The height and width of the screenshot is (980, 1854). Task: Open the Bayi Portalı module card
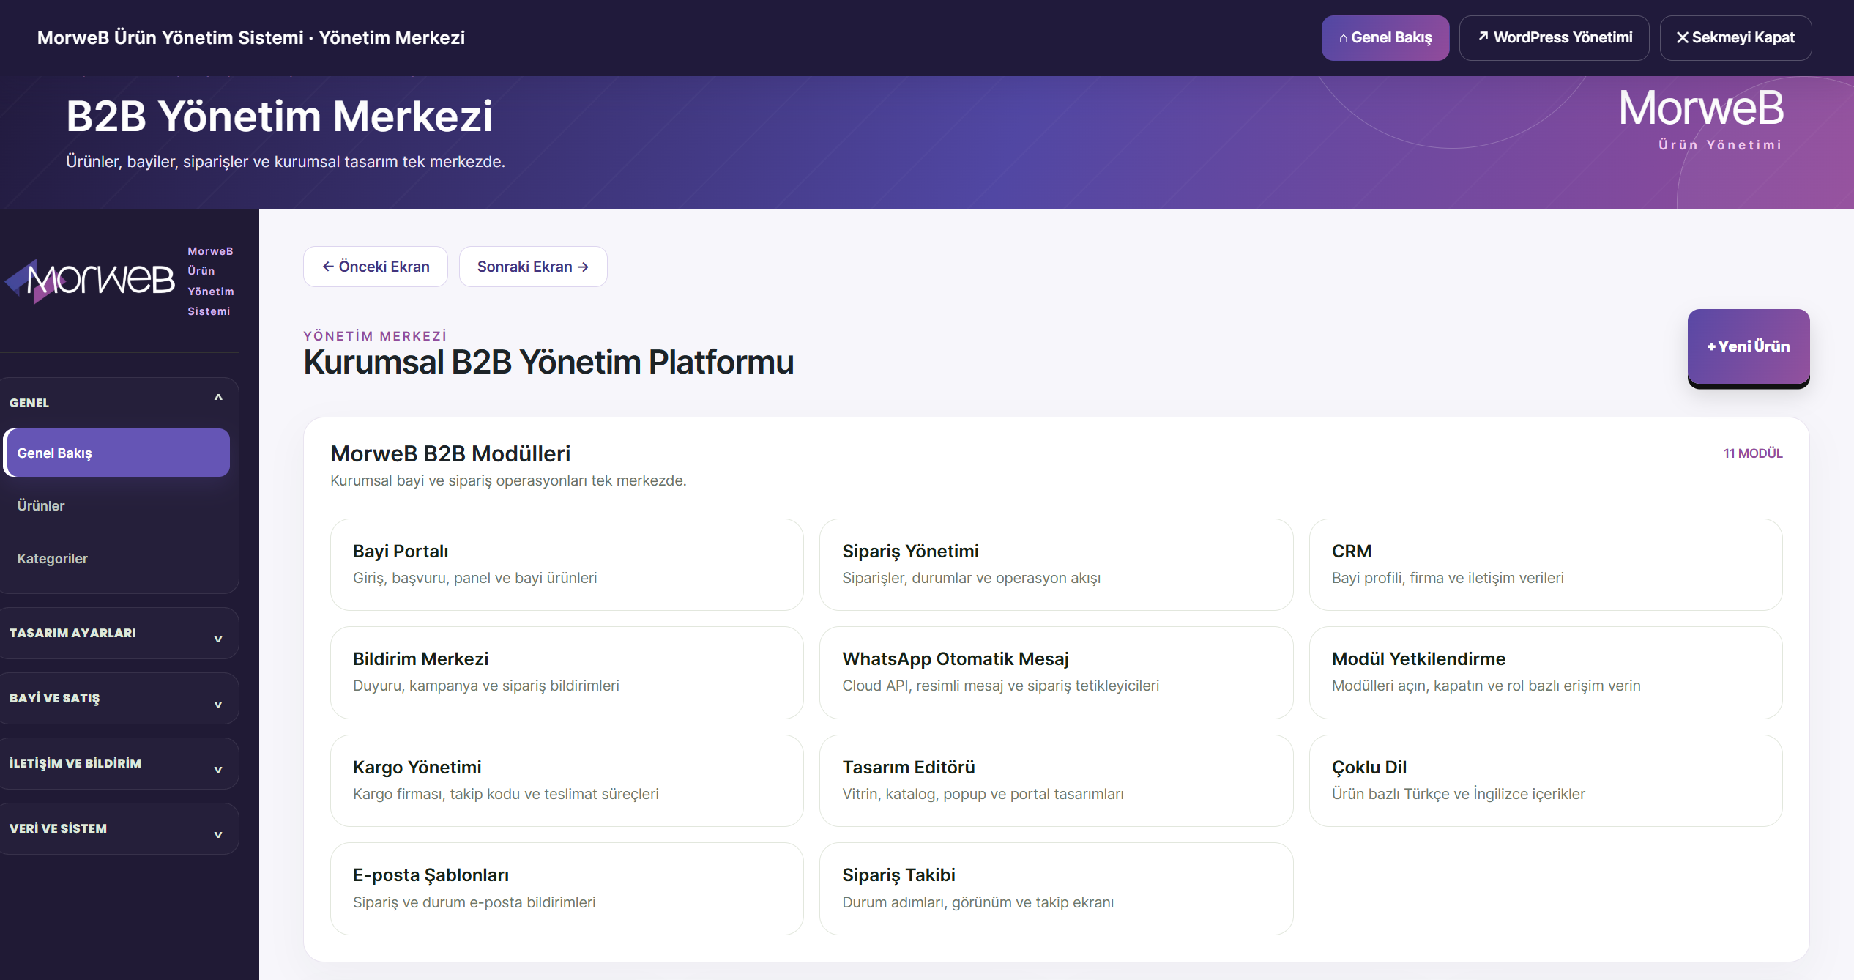point(567,565)
